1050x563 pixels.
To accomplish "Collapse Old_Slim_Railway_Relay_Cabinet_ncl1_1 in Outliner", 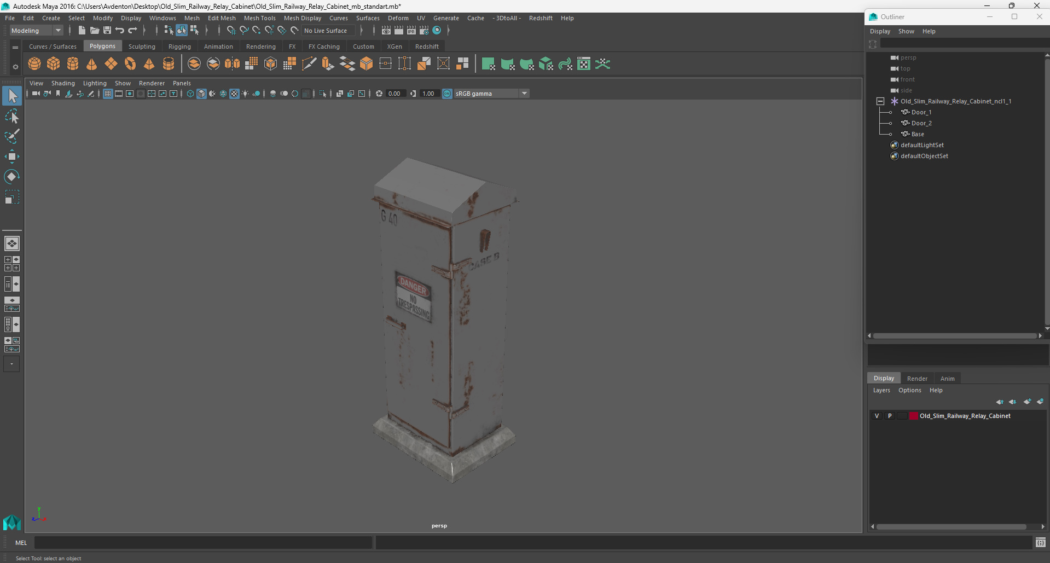I will 880,101.
